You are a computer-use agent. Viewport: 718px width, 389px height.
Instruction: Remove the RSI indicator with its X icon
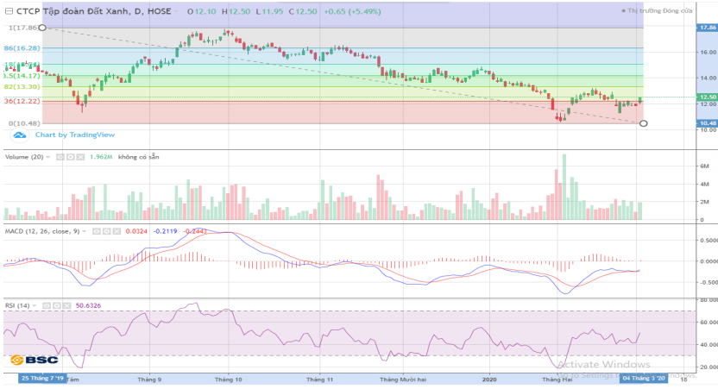tap(66, 305)
